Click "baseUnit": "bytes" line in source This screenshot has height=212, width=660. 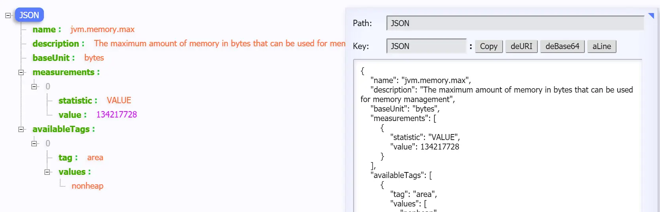click(405, 109)
